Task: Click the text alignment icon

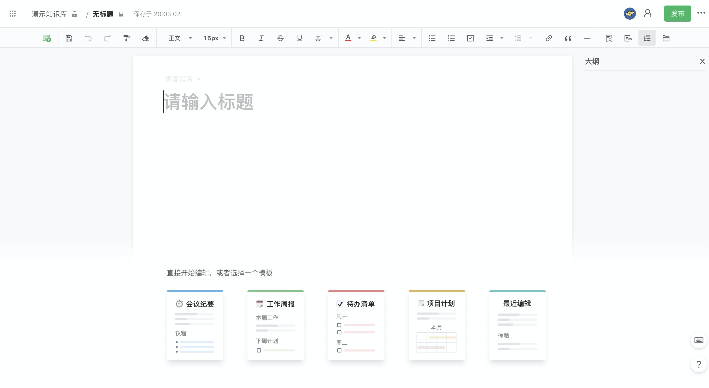Action: (402, 38)
